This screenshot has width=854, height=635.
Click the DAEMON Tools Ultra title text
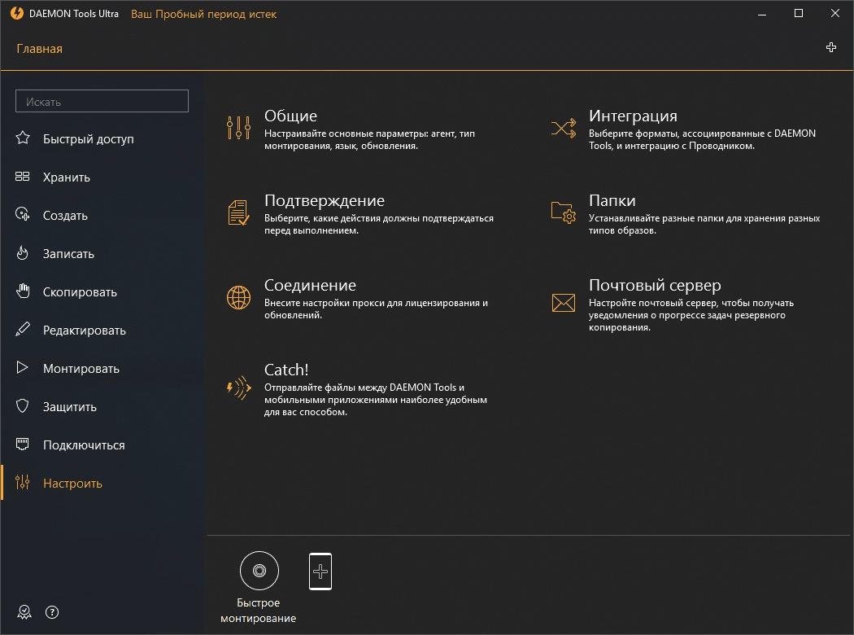coord(73,14)
